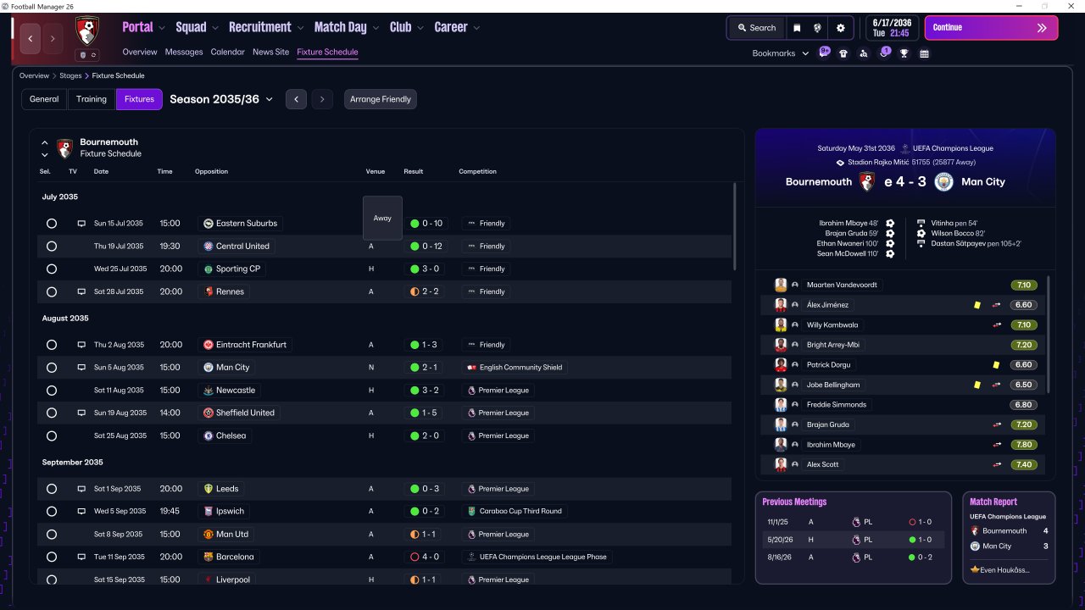The image size is (1085, 610).
Task: Open the settings gear icon
Action: tap(841, 28)
